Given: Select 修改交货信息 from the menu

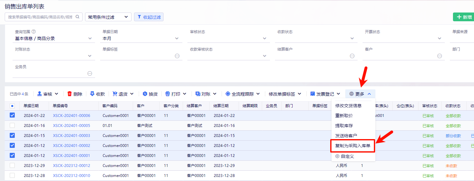Looking at the screenshot, I should [x=348, y=106].
